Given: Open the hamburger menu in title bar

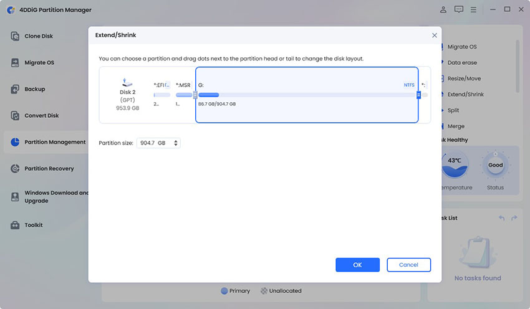Looking at the screenshot, I should pyautogui.click(x=474, y=9).
